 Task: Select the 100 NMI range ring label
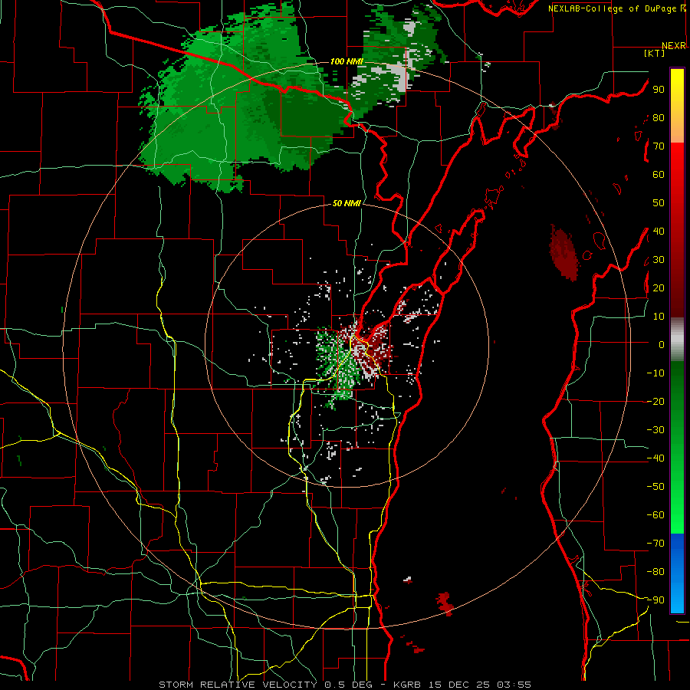(x=346, y=61)
